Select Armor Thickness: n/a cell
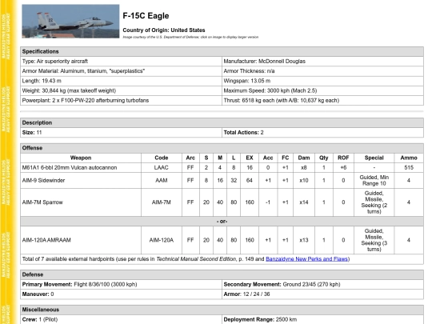 322,71
